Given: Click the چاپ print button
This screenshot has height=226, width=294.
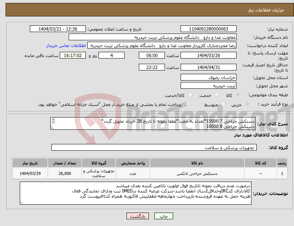Looking at the screenshot, I should click(164, 216).
